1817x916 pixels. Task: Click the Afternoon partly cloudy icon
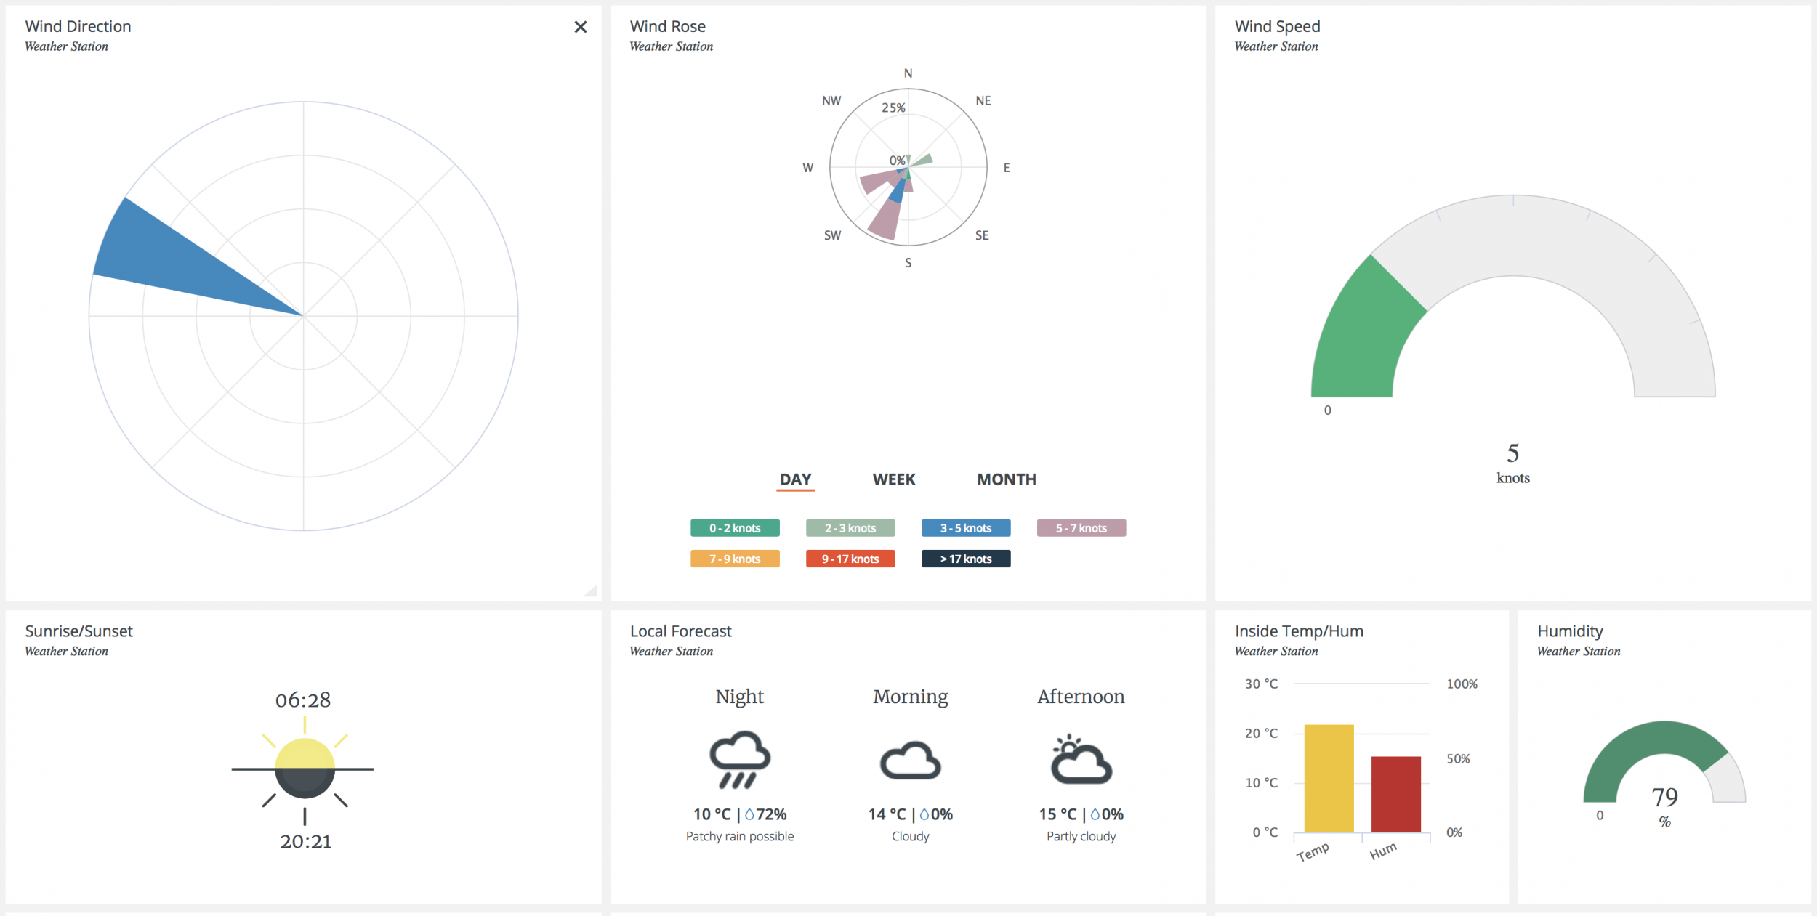1081,761
